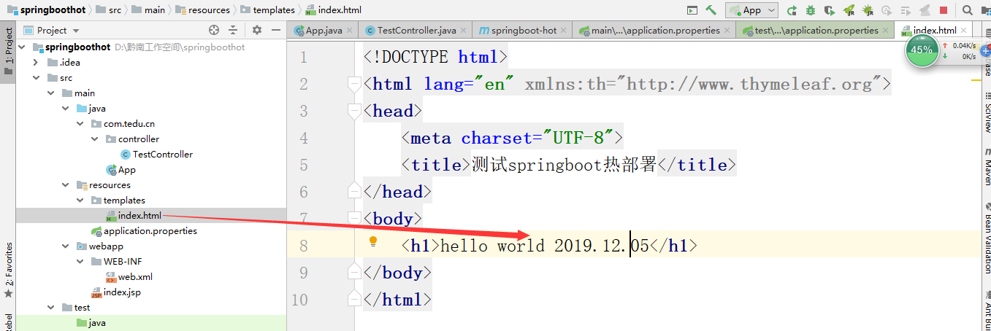
Task: Click the grayed profiler clock-run icon
Action: point(886,10)
